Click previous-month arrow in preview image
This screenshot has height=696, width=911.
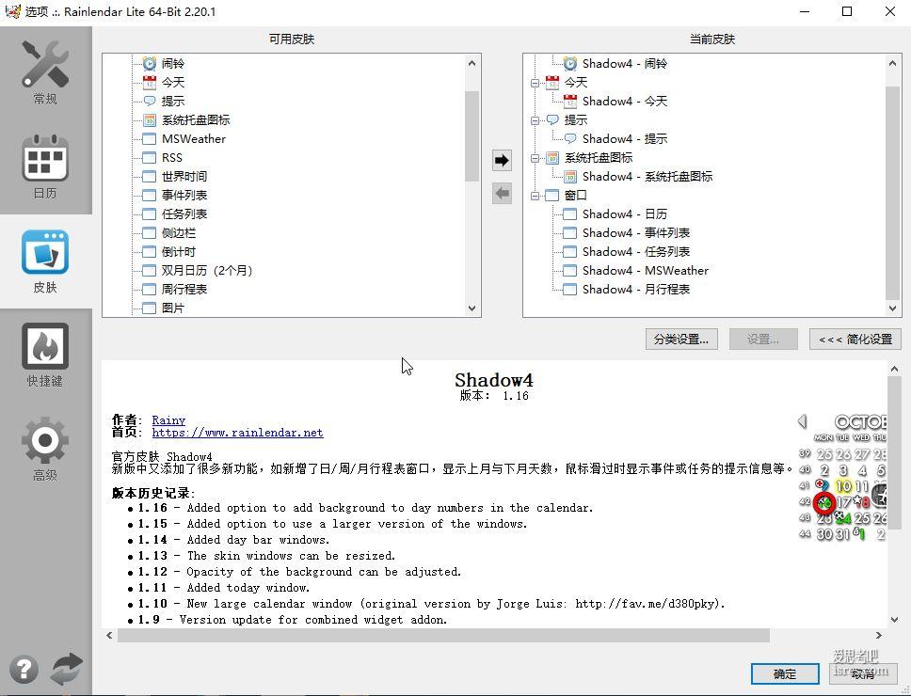(x=803, y=420)
